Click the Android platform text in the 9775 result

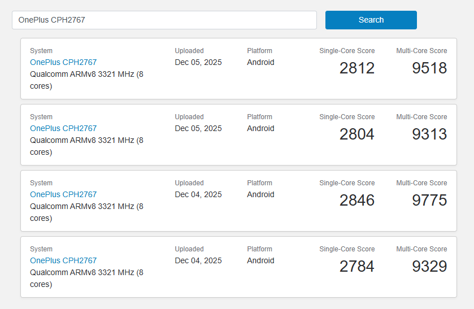(260, 194)
